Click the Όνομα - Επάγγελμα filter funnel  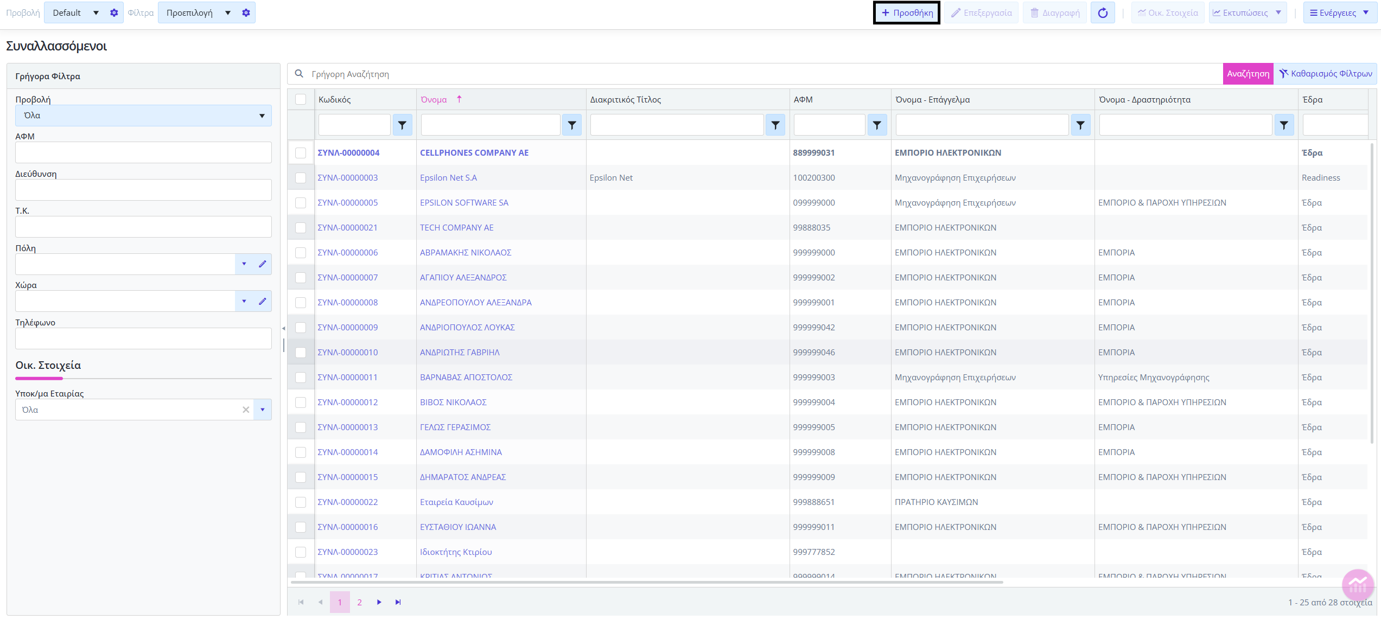click(x=1080, y=125)
